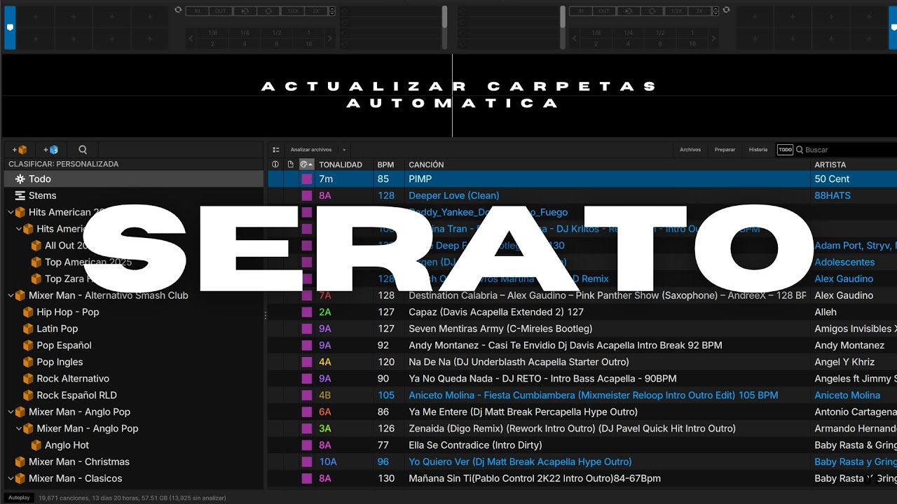Collapse the Hits American parent crate

click(x=11, y=213)
